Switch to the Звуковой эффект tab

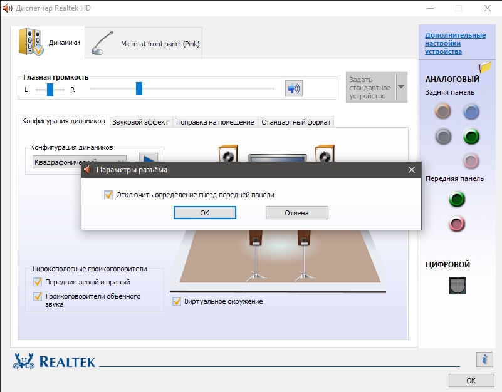click(x=140, y=122)
